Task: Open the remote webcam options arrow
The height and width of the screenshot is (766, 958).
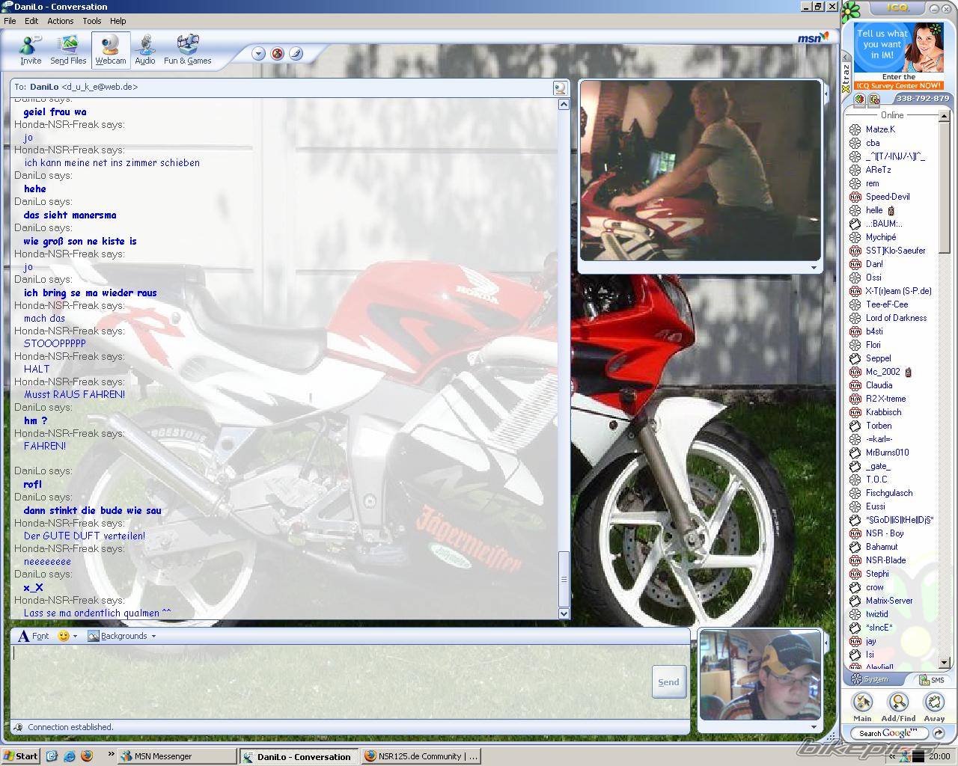Action: [814, 267]
